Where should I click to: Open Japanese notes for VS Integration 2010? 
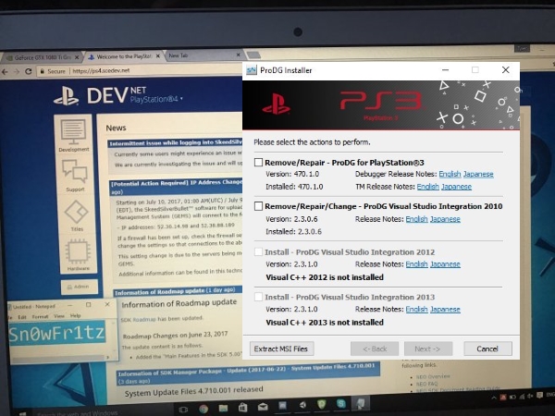tap(445, 219)
